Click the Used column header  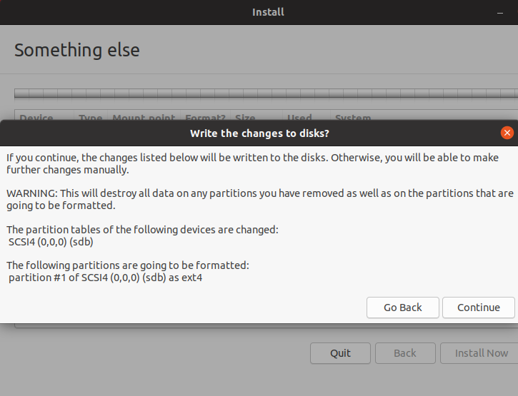(x=299, y=118)
